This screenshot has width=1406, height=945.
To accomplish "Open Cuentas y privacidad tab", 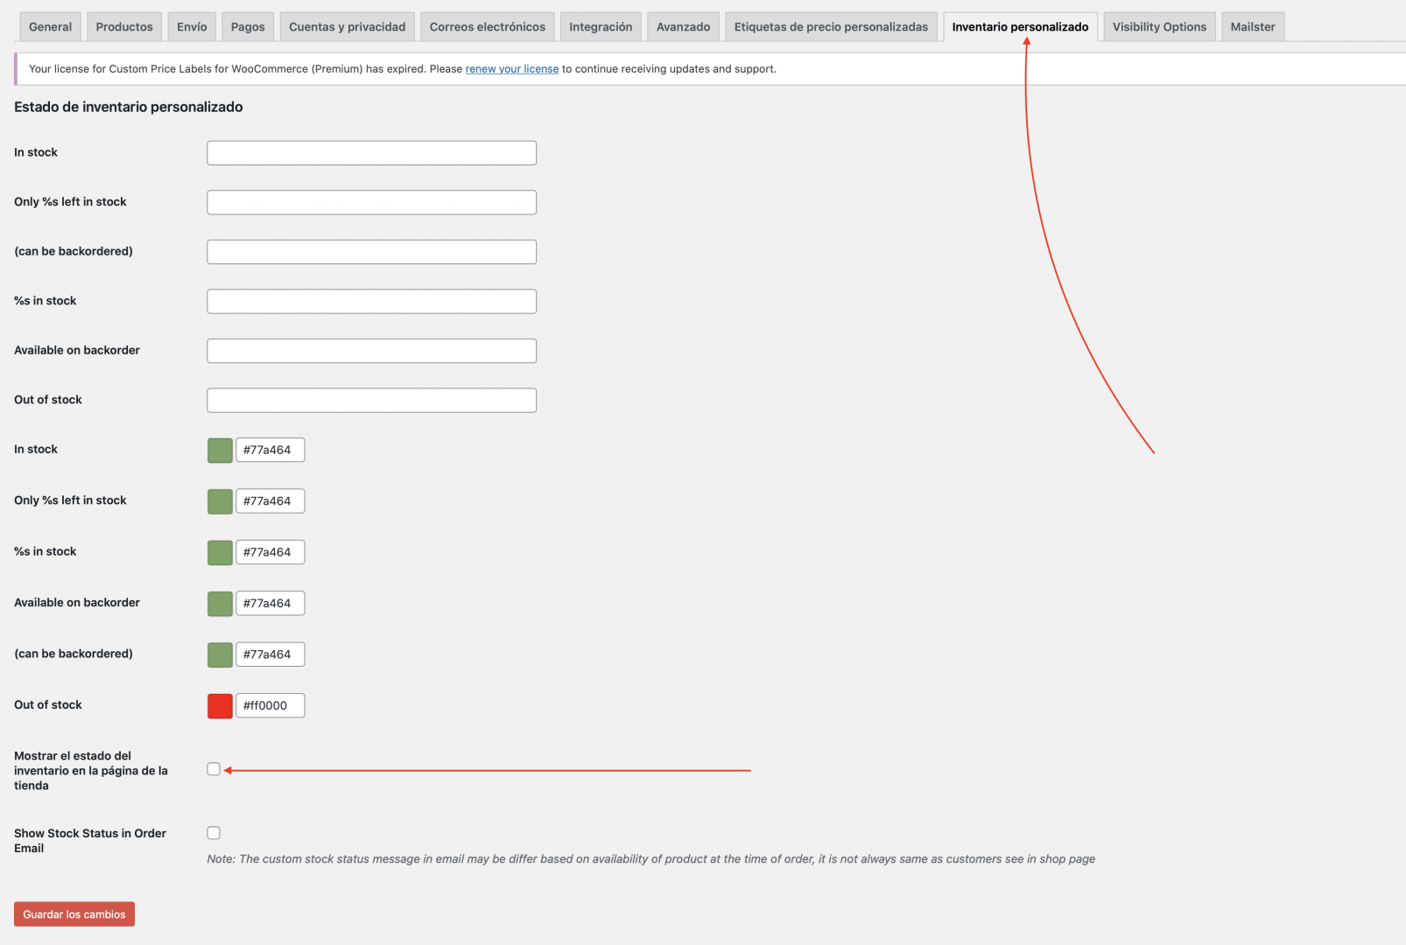I will pos(348,27).
